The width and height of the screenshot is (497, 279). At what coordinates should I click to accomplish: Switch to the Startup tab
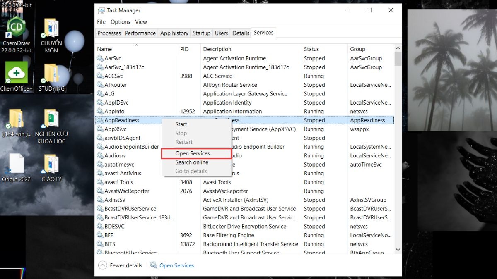coord(202,33)
